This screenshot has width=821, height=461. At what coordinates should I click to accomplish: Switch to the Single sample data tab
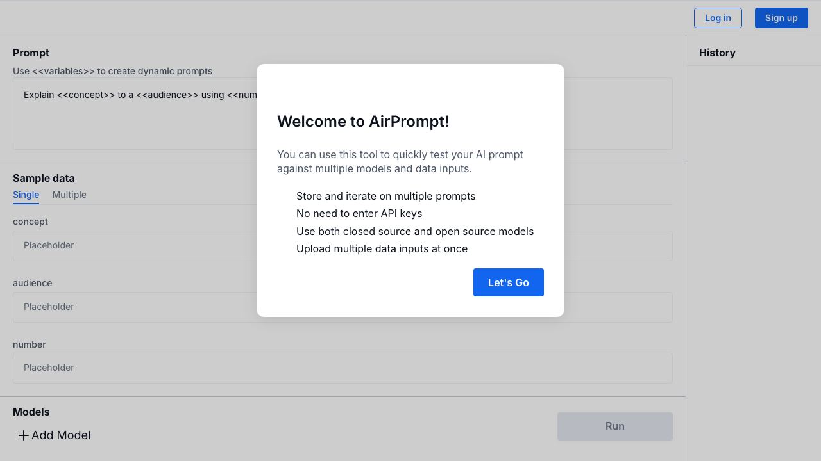(26, 195)
